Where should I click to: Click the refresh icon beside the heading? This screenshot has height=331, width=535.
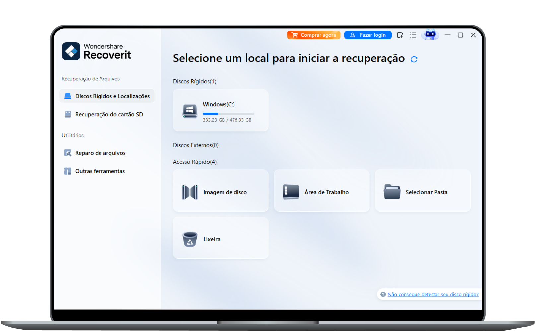[x=414, y=59]
